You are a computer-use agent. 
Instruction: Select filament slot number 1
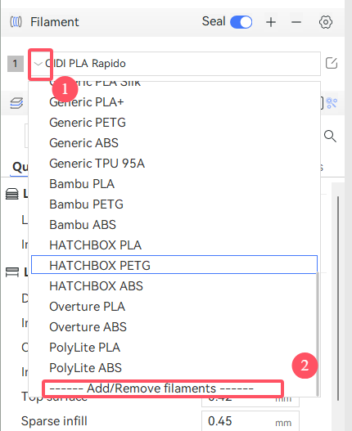point(15,64)
